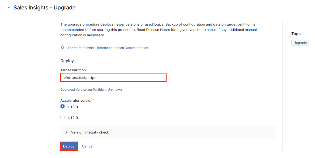
Task: Click the lightbulb tip icon
Action: 62,47
